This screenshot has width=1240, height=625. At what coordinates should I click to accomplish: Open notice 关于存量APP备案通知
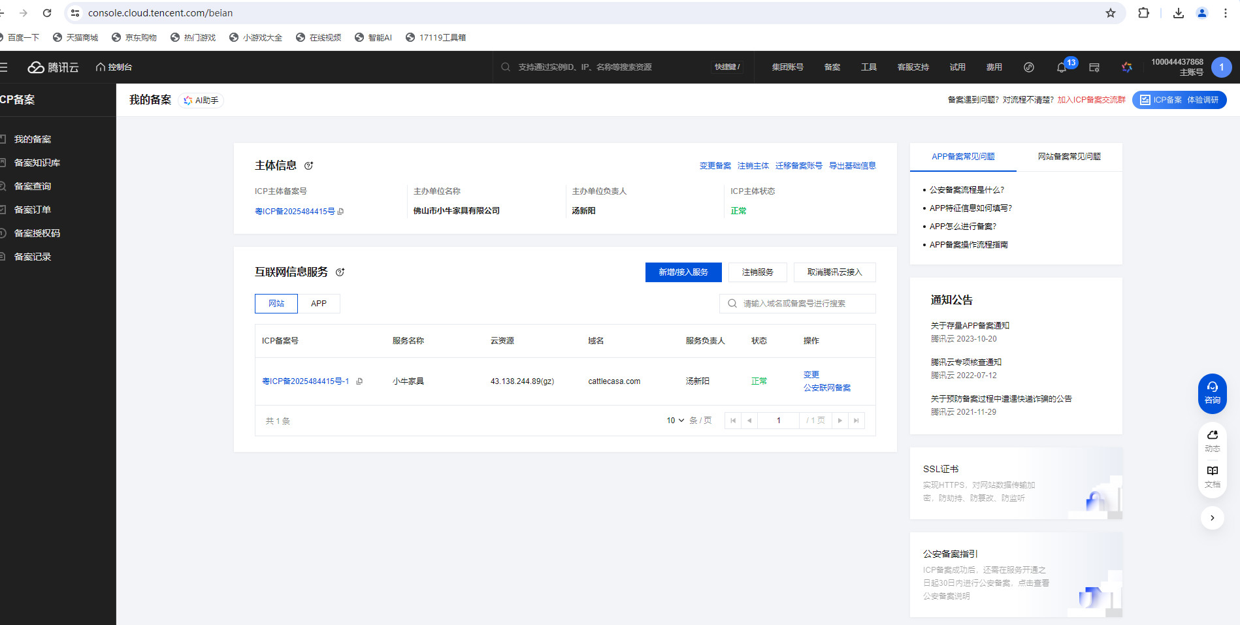970,326
